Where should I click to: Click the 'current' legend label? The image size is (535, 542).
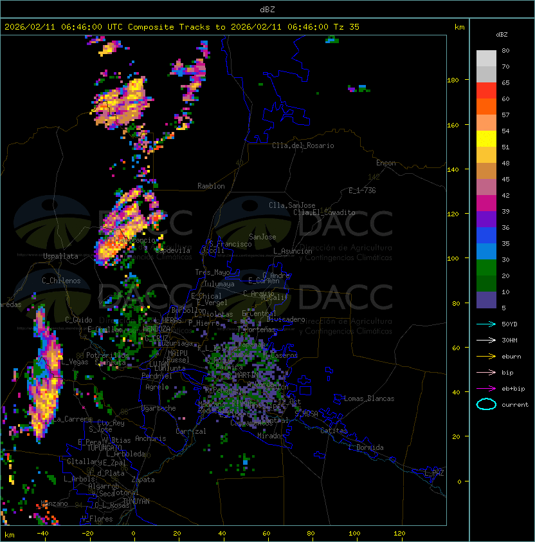[515, 405]
